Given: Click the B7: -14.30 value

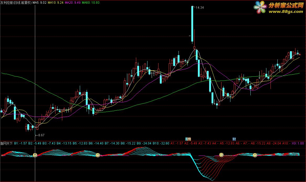Looking at the screenshot, I should coord(112,143).
